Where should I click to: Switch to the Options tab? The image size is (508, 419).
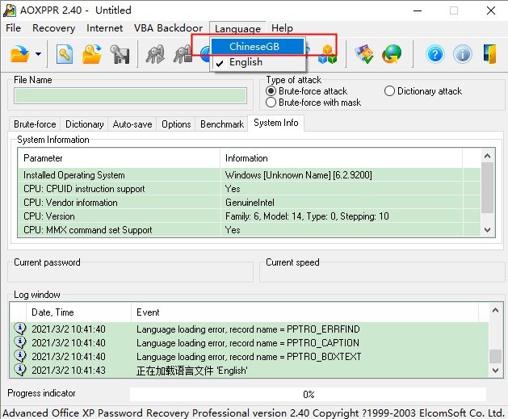[x=176, y=124]
